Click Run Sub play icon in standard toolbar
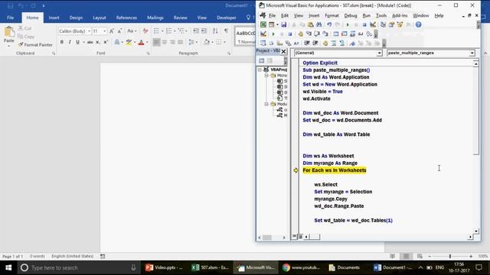 point(348,24)
